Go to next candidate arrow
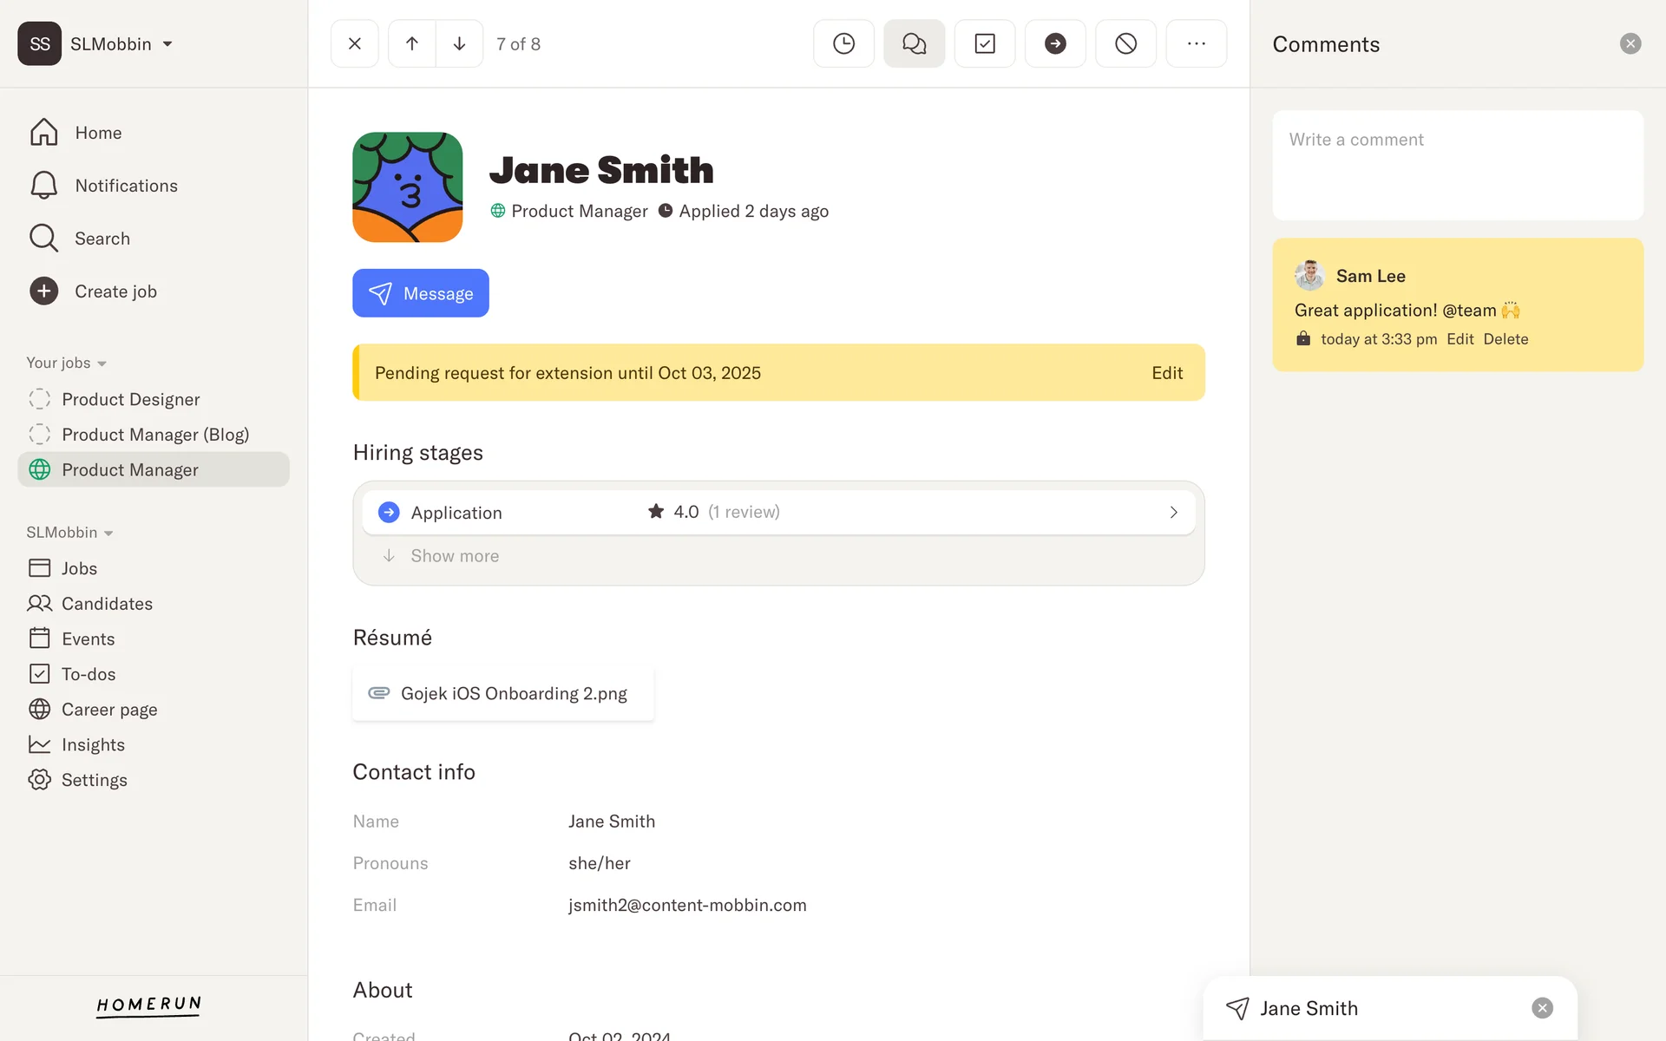Screen dimensions: 1666x1041 click(459, 43)
